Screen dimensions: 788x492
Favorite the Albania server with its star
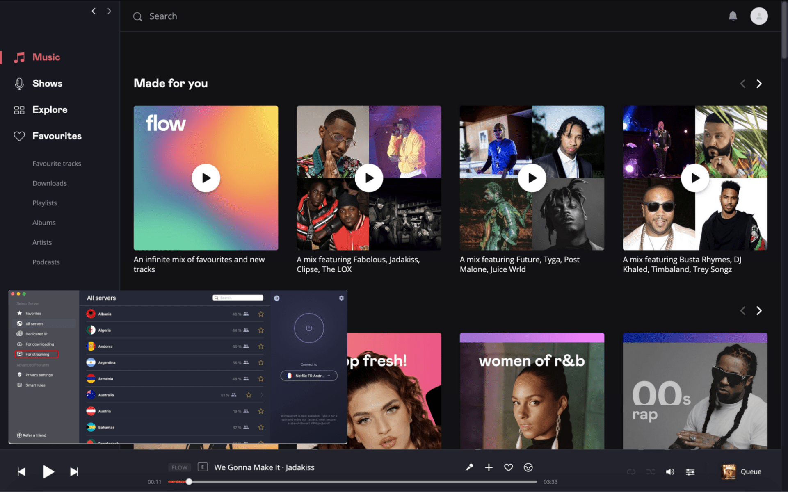click(261, 314)
